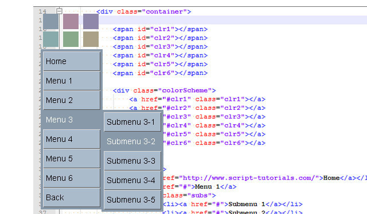The width and height of the screenshot is (367, 214).
Task: Click the span id="clr1" code line
Action: (160, 29)
